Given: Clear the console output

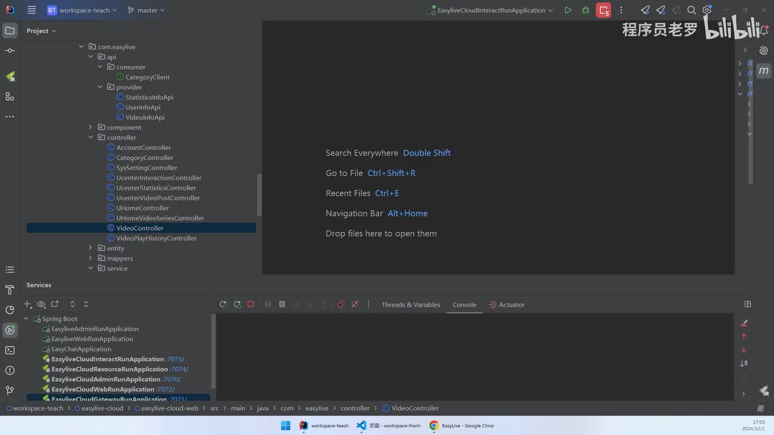Looking at the screenshot, I should coord(744,323).
